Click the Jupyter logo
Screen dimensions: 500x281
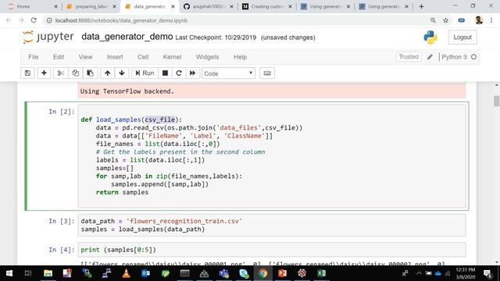(x=48, y=37)
